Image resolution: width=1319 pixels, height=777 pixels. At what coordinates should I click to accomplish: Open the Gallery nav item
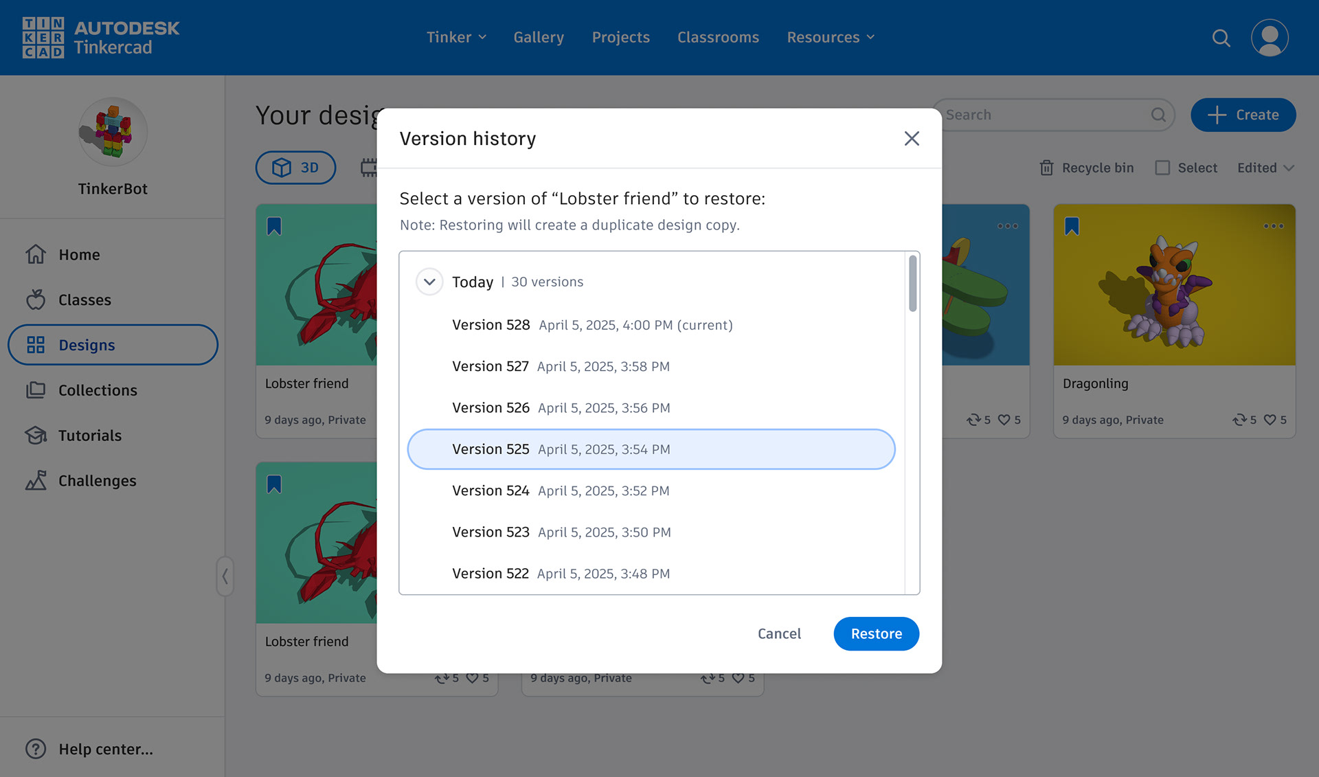[x=539, y=37]
